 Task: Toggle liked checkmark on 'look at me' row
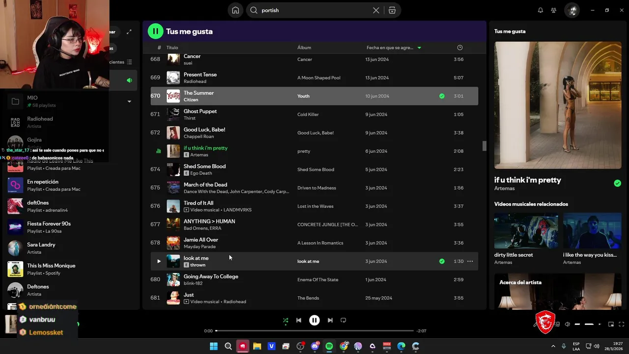(x=442, y=262)
